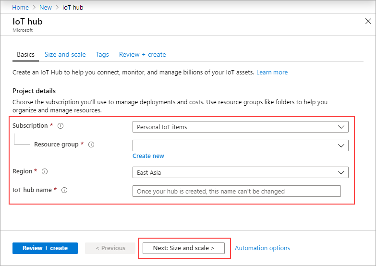Select the Tags tab
The width and height of the screenshot is (376, 266).
click(102, 55)
